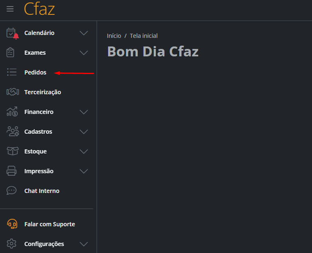This screenshot has width=312, height=253.
Task: Expand the Configurações chevron
Action: click(84, 244)
